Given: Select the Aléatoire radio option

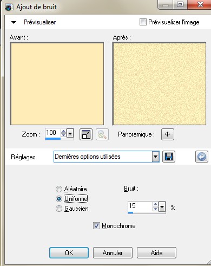Looking at the screenshot, I should (x=59, y=189).
